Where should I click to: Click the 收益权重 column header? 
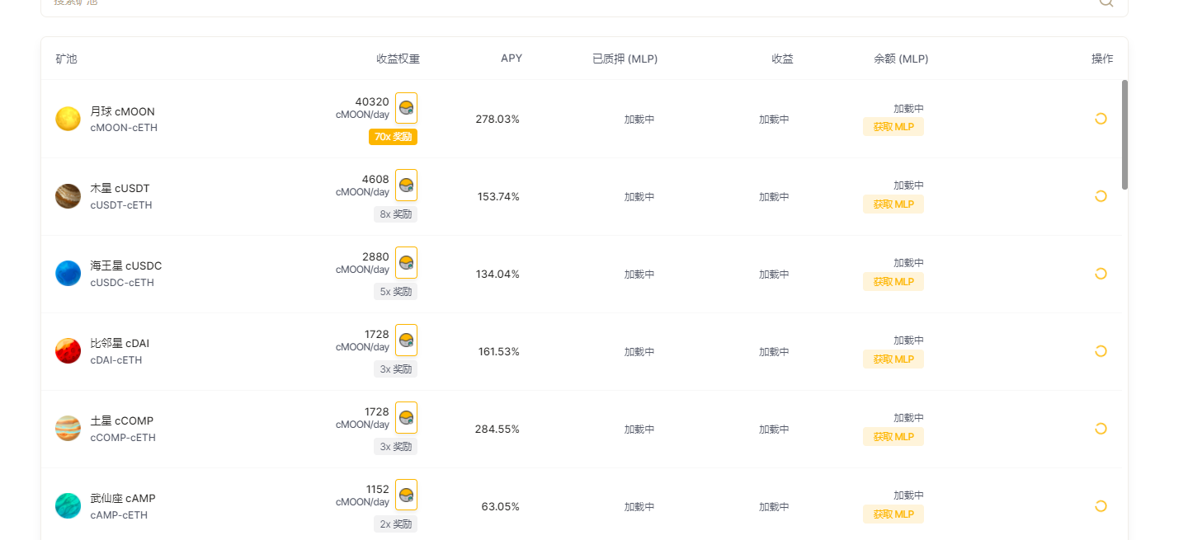pos(398,59)
